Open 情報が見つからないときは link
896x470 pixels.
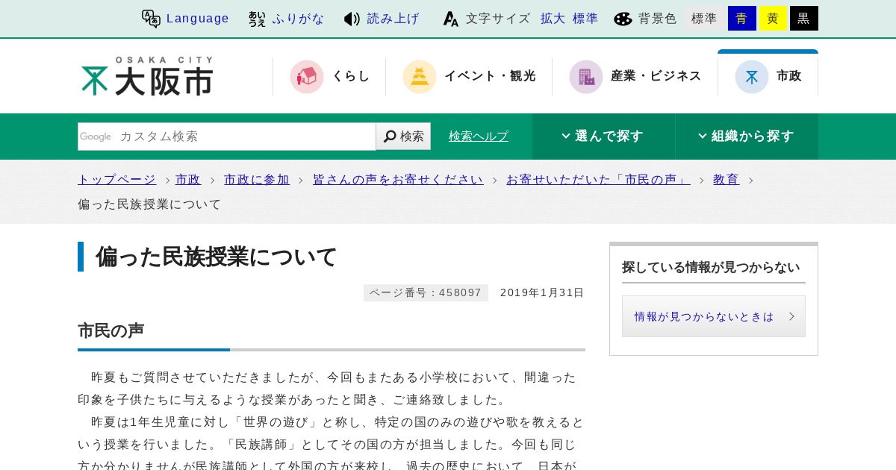pyautogui.click(x=714, y=316)
